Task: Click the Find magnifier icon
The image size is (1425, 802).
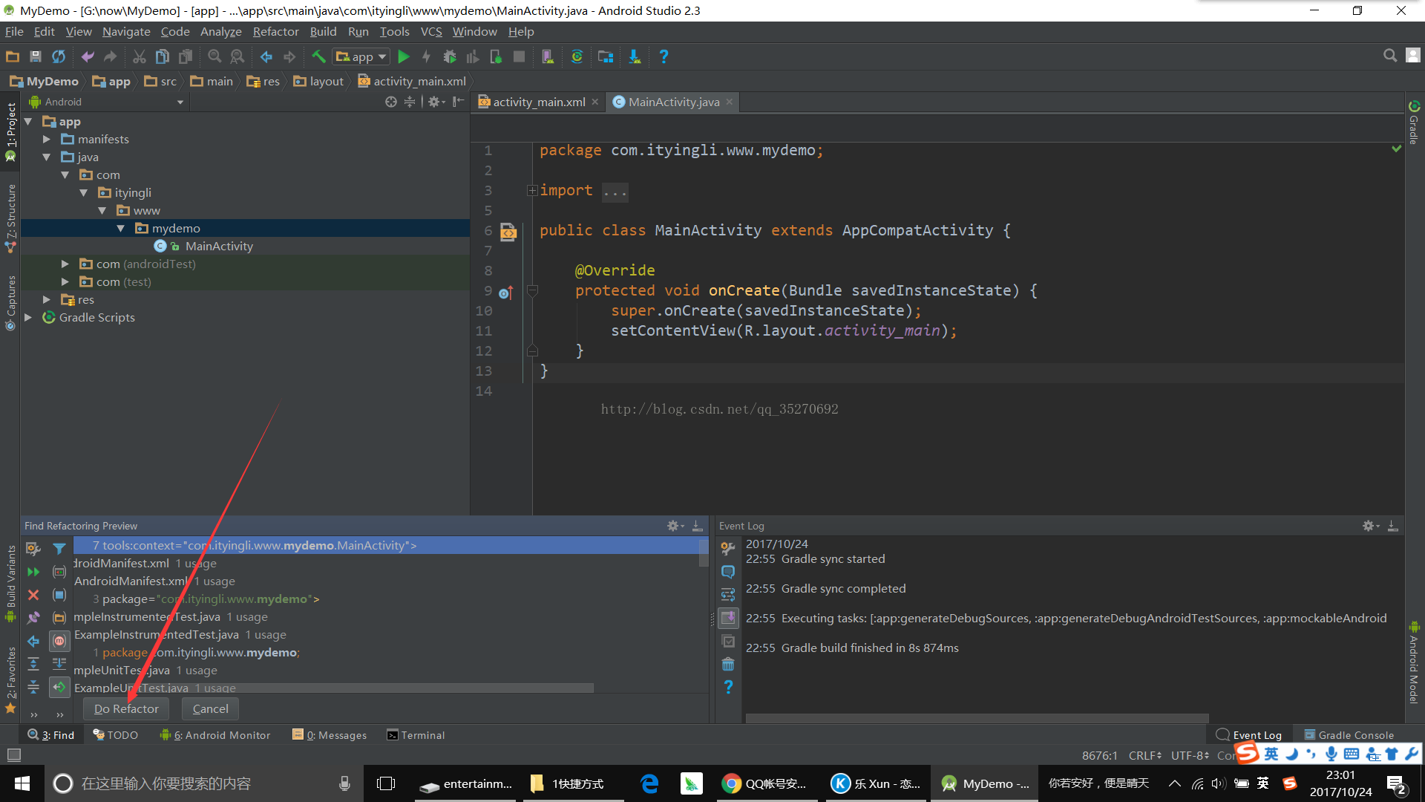Action: [x=214, y=56]
